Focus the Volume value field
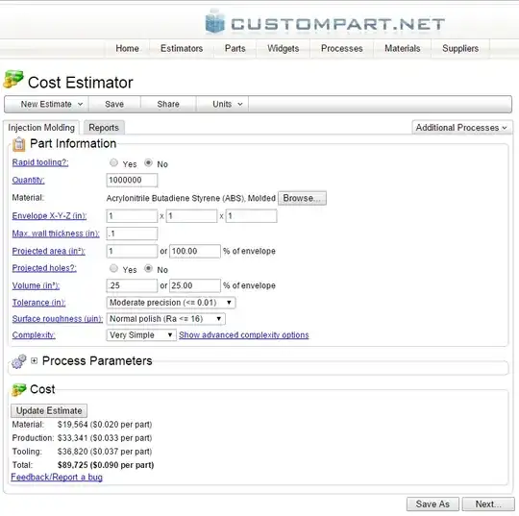Viewport: 519px width, 516px height. click(132, 285)
